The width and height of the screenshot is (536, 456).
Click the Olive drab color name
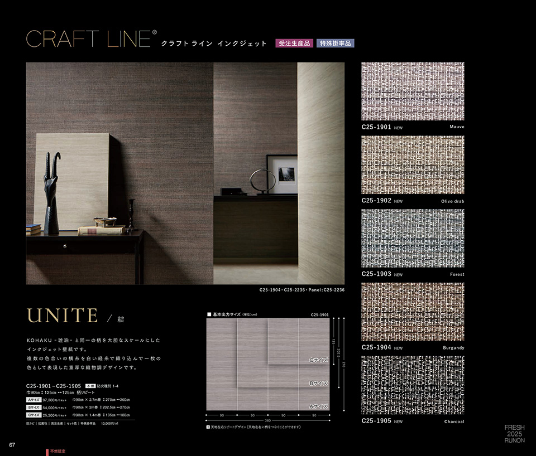pos(453,201)
